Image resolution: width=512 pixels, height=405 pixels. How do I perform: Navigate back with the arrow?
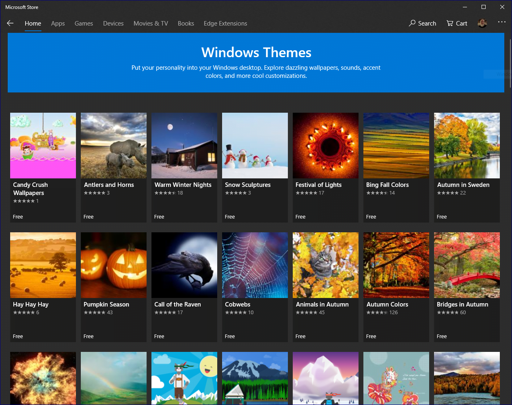(x=10, y=23)
